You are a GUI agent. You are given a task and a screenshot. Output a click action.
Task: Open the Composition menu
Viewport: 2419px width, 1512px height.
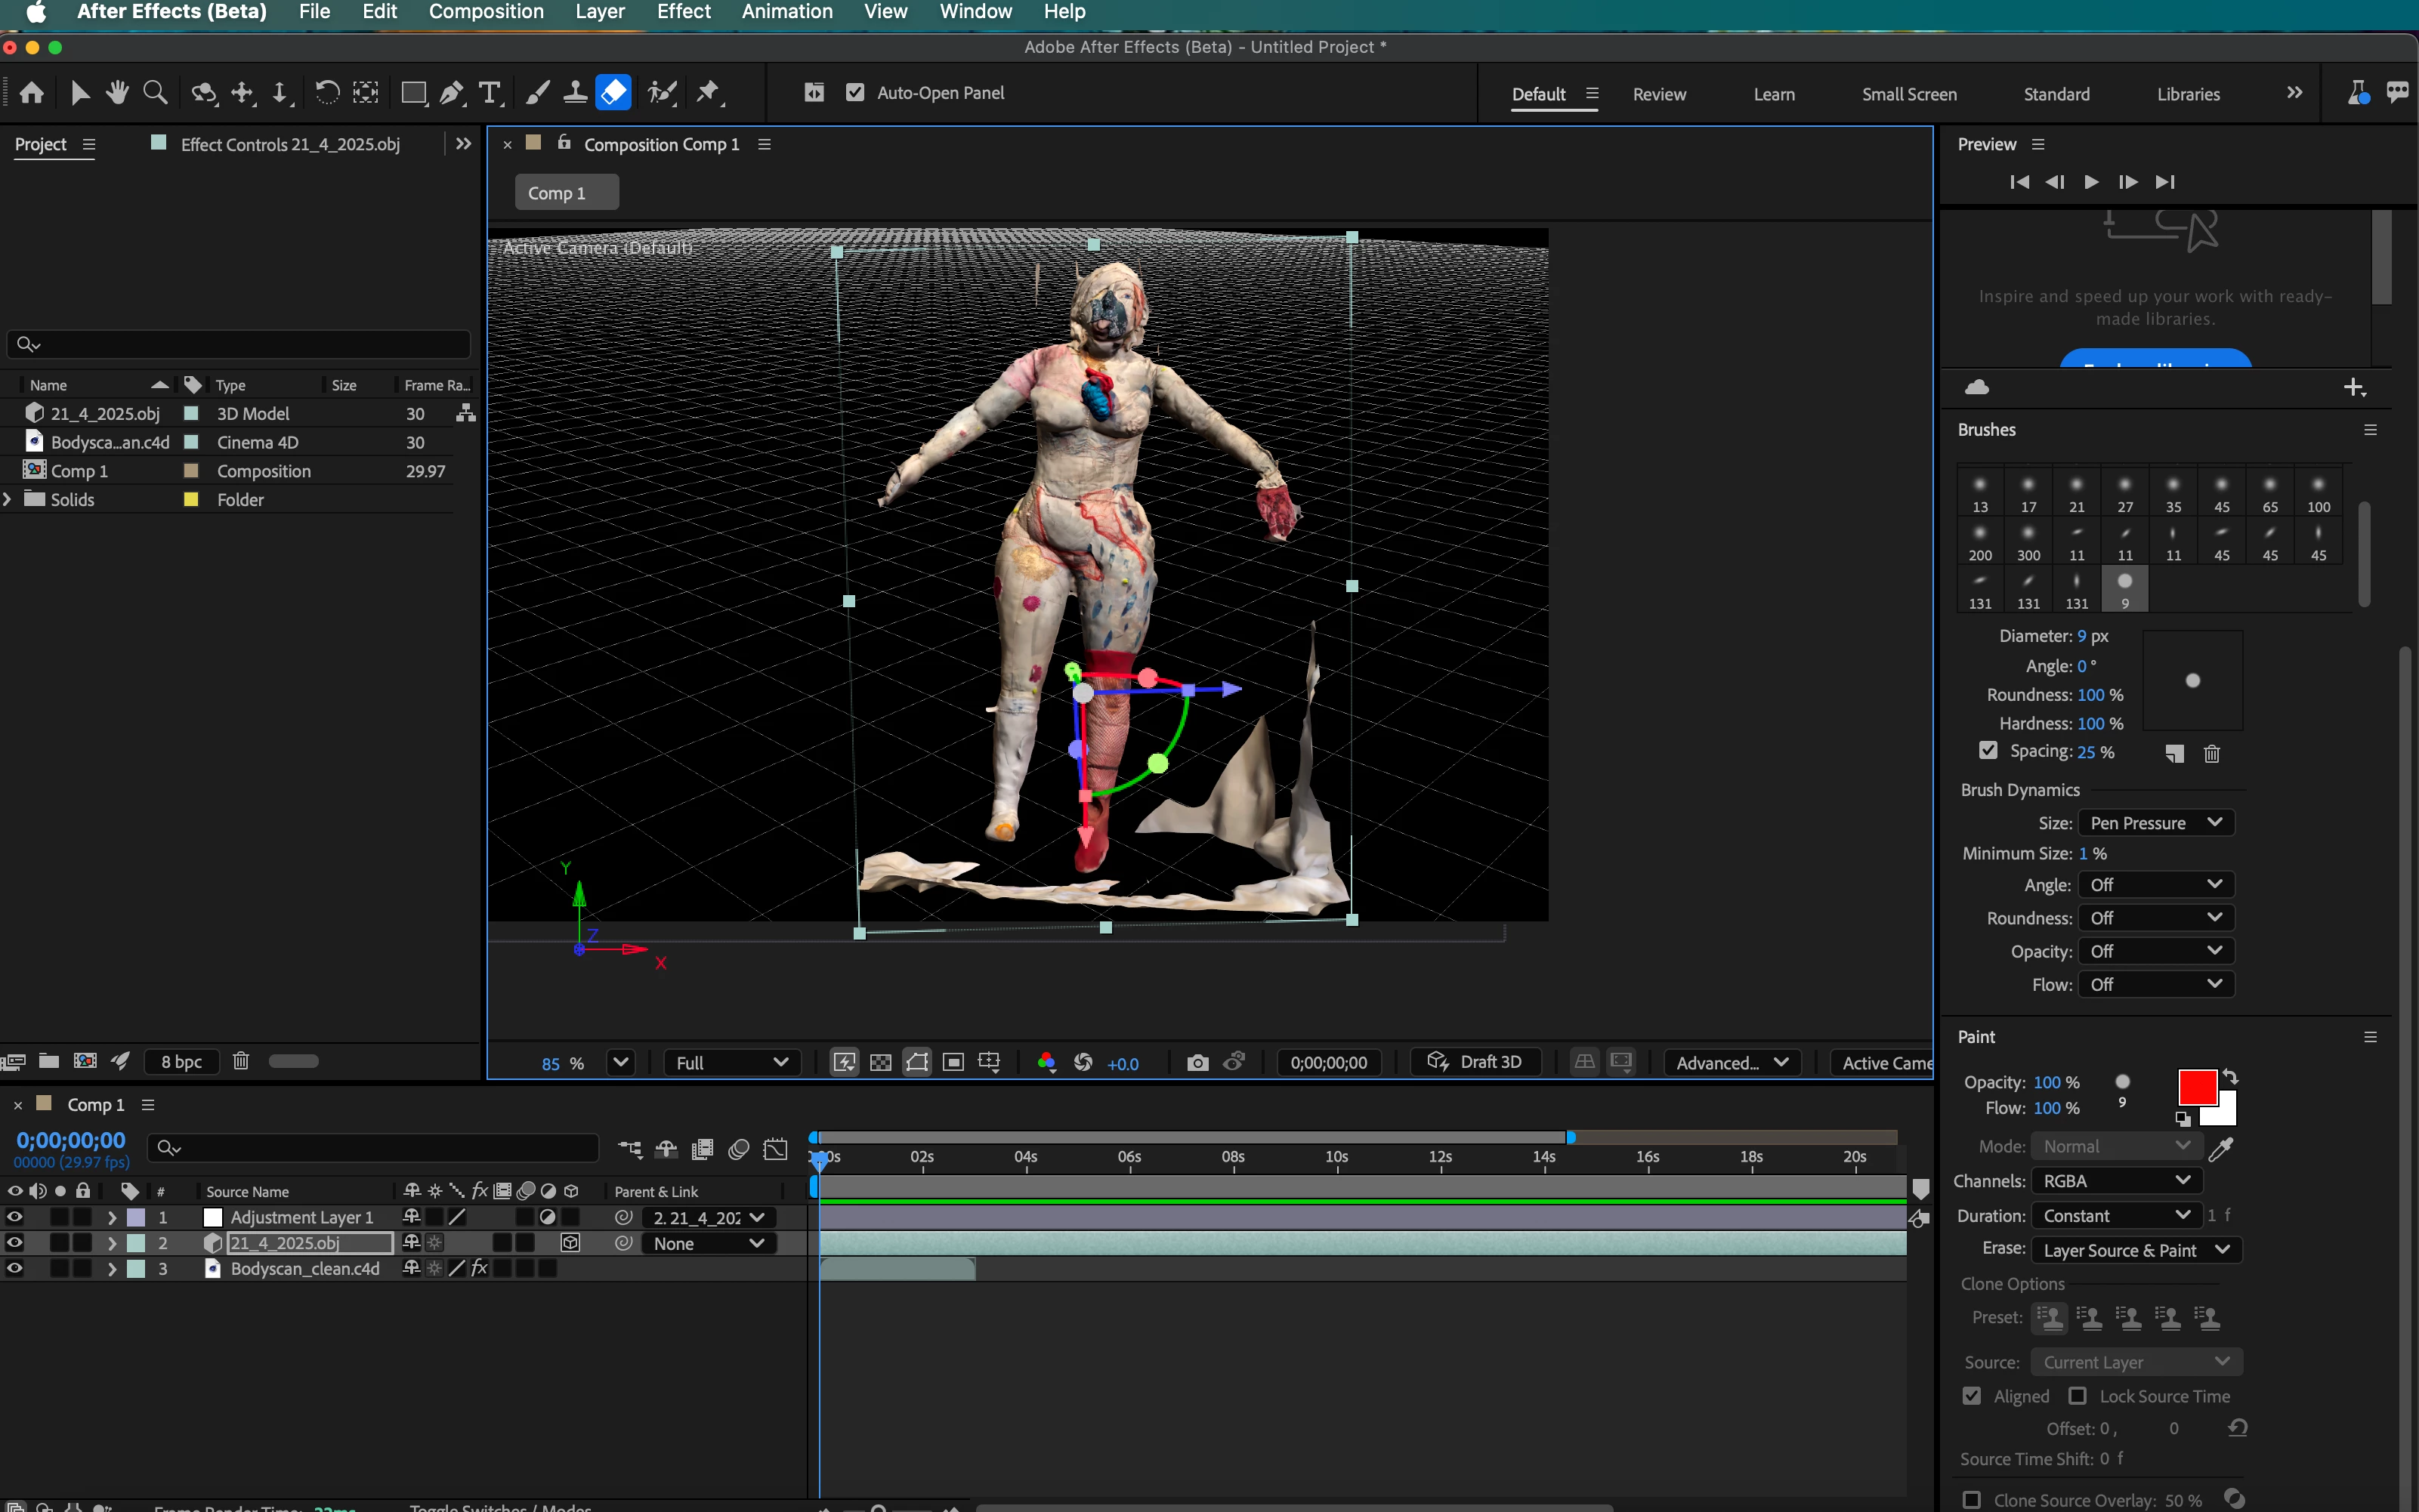pyautogui.click(x=486, y=12)
